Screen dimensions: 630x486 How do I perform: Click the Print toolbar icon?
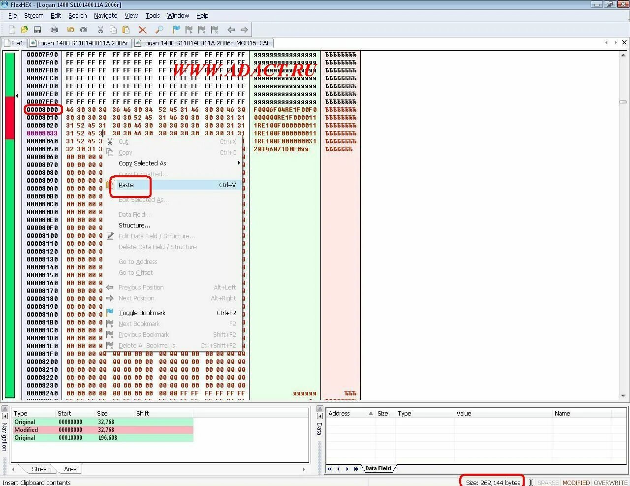pyautogui.click(x=54, y=30)
